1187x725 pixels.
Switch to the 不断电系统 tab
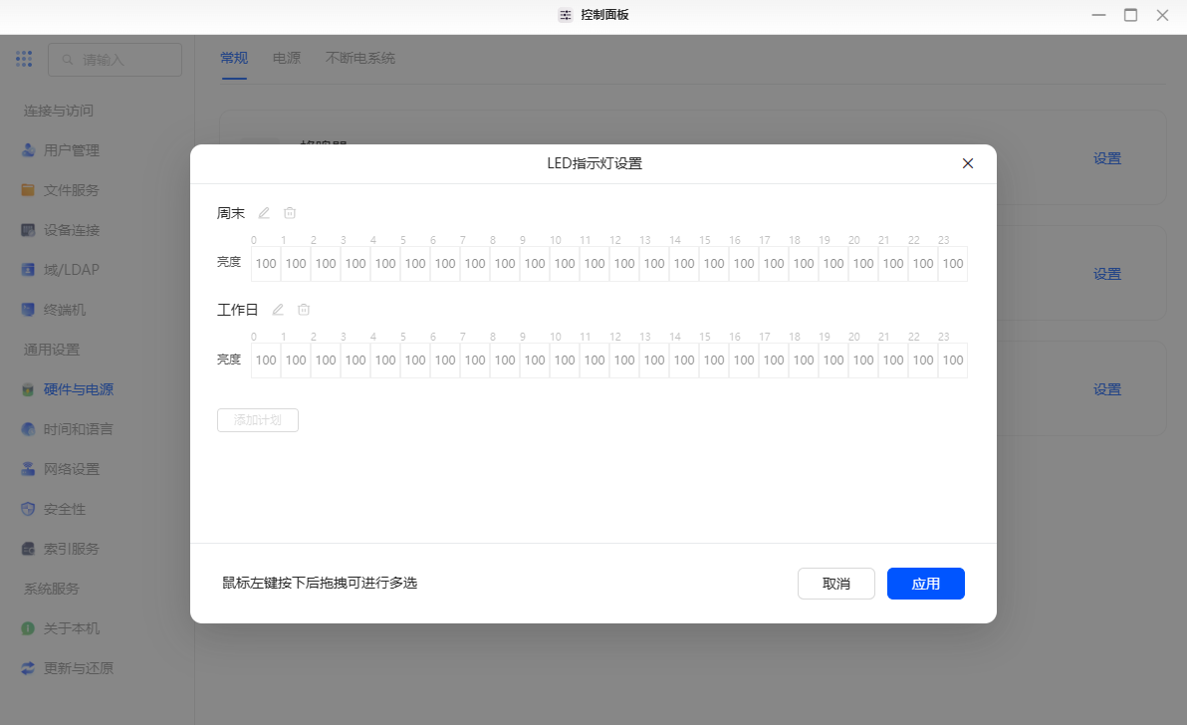[360, 59]
